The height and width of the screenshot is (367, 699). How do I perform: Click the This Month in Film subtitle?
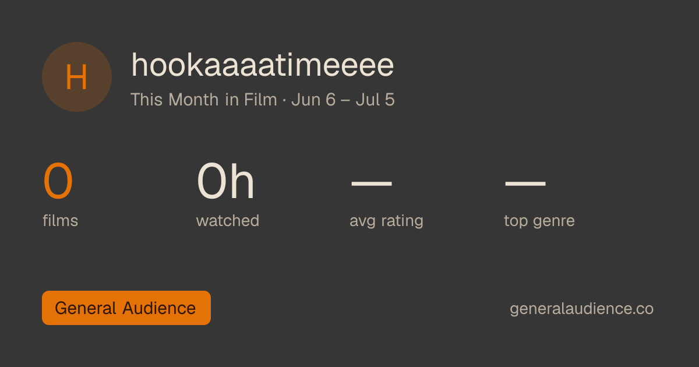pyautogui.click(x=204, y=100)
